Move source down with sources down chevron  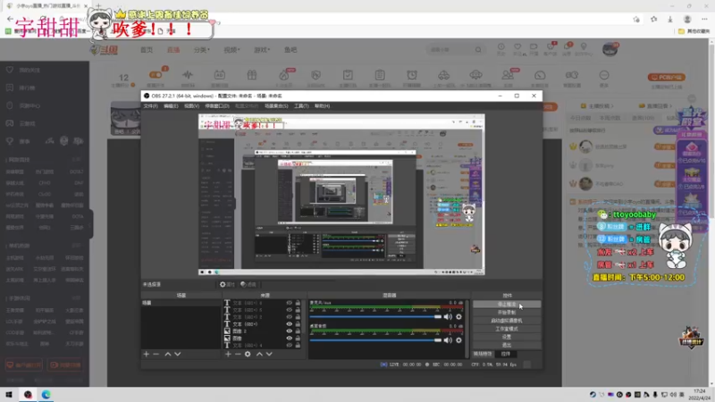pyautogui.click(x=269, y=354)
